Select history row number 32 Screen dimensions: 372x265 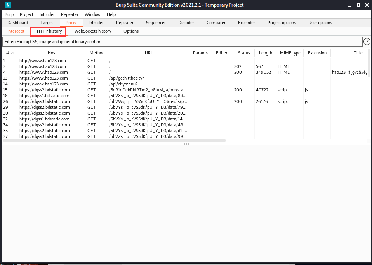click(185, 119)
